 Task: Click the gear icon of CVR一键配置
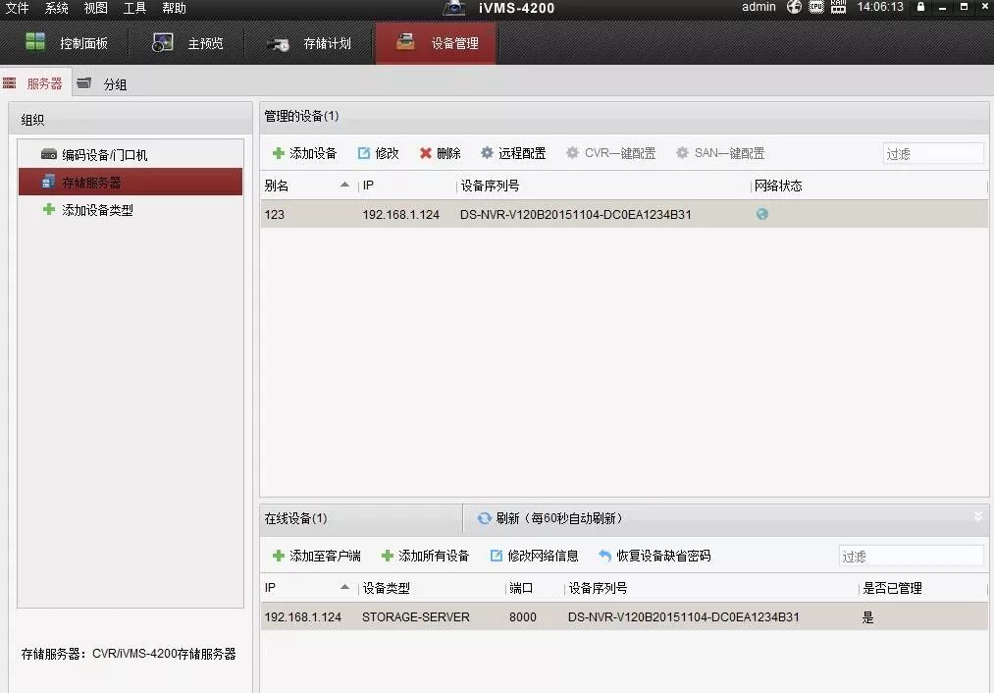(572, 153)
